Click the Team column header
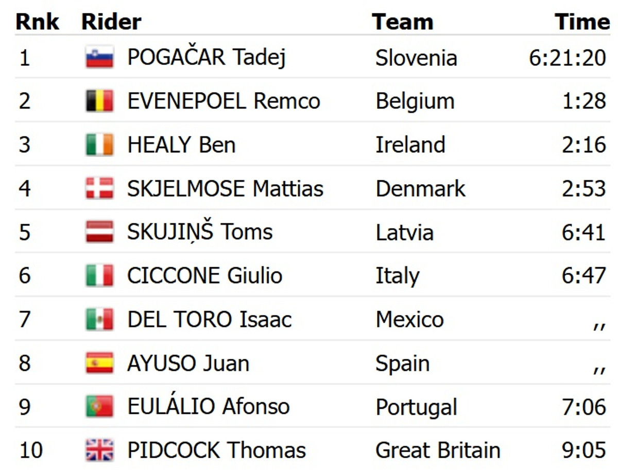Screen dimensions: 618x470 click(402, 22)
